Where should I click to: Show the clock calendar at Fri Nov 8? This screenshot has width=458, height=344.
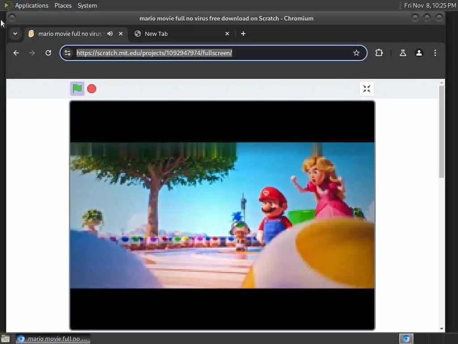[x=430, y=5]
